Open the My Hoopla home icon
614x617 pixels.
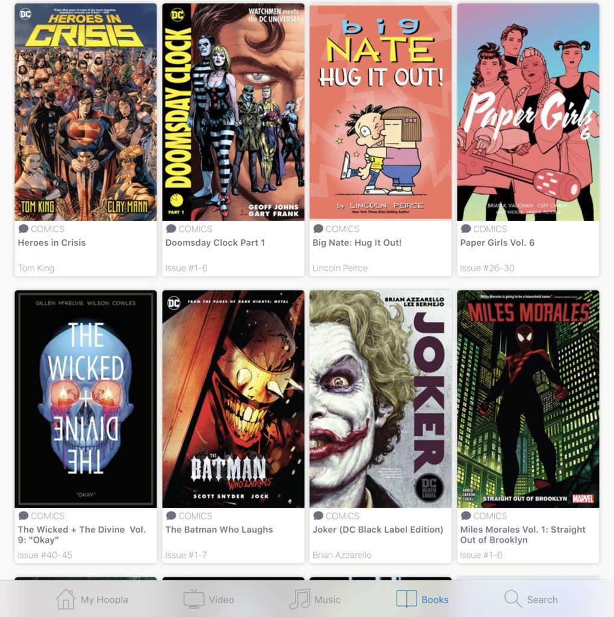tap(65, 599)
